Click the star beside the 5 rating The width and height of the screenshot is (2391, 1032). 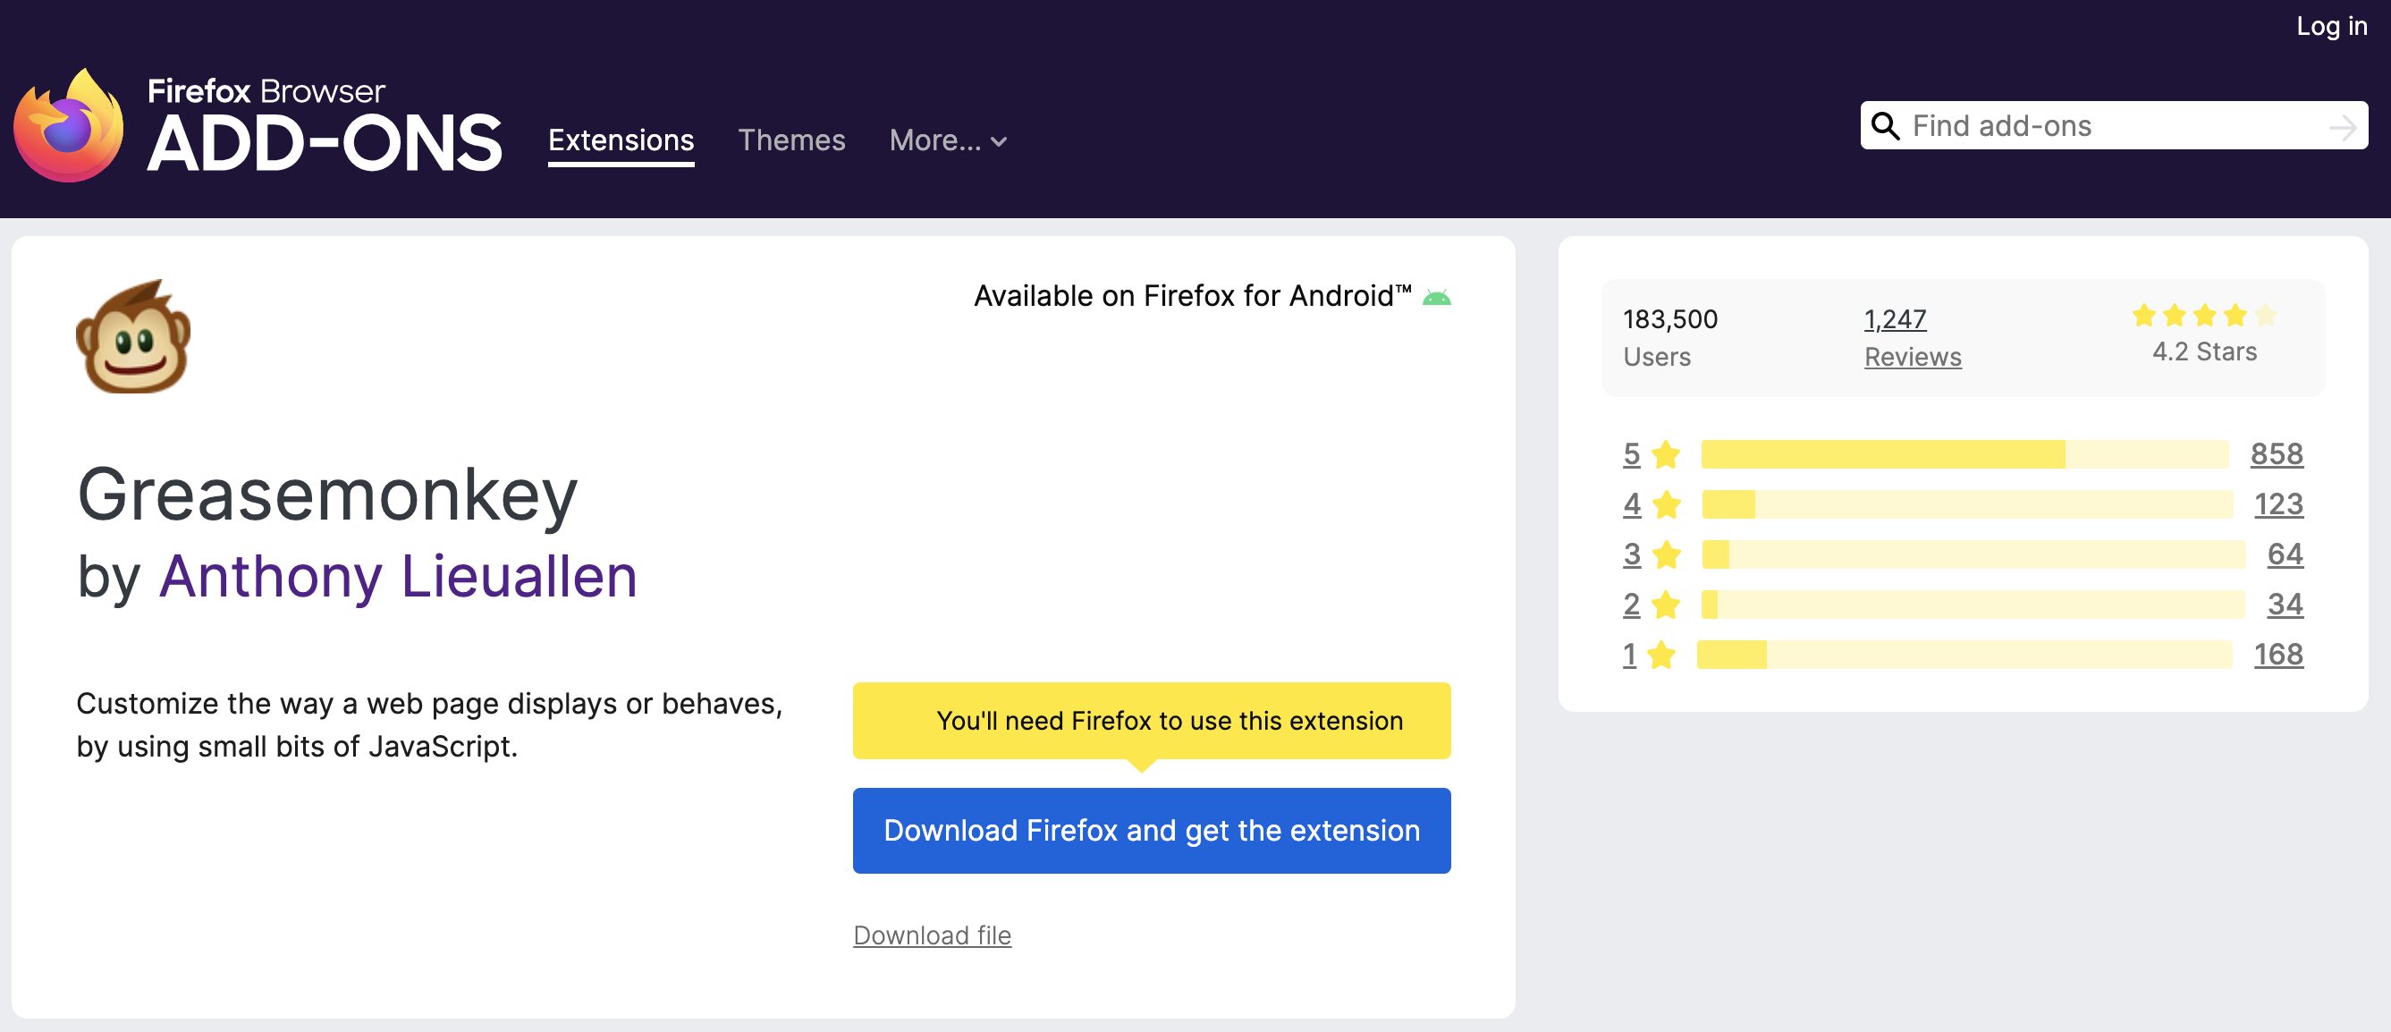1666,455
